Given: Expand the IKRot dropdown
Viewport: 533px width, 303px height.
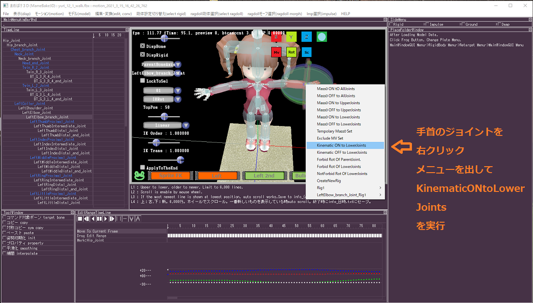Looking at the screenshot, I should (x=178, y=99).
